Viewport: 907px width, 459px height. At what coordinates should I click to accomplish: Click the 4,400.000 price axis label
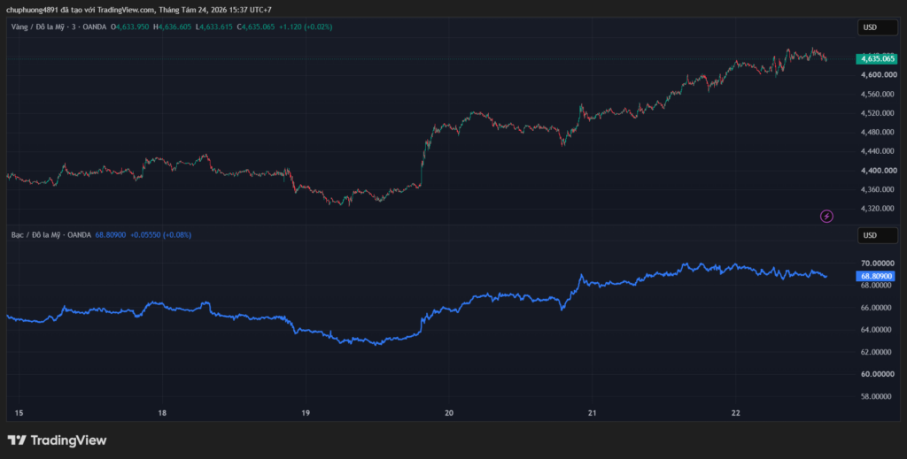[x=878, y=171]
